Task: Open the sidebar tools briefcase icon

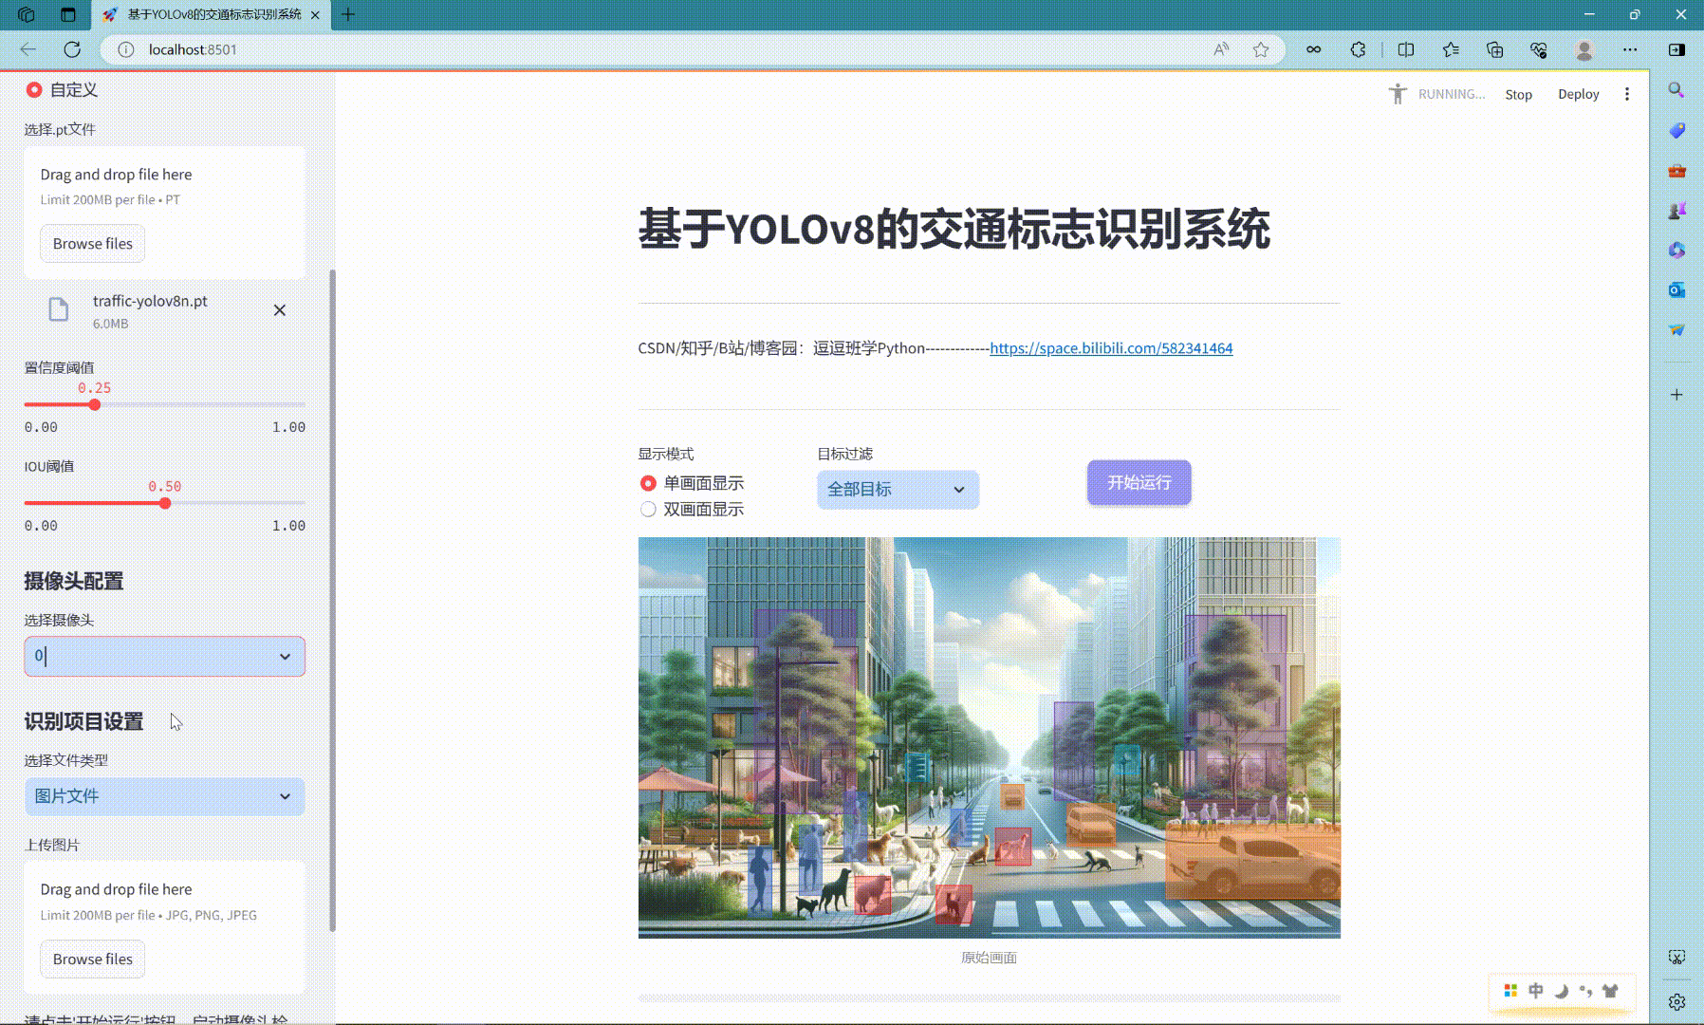Action: click(x=1676, y=171)
